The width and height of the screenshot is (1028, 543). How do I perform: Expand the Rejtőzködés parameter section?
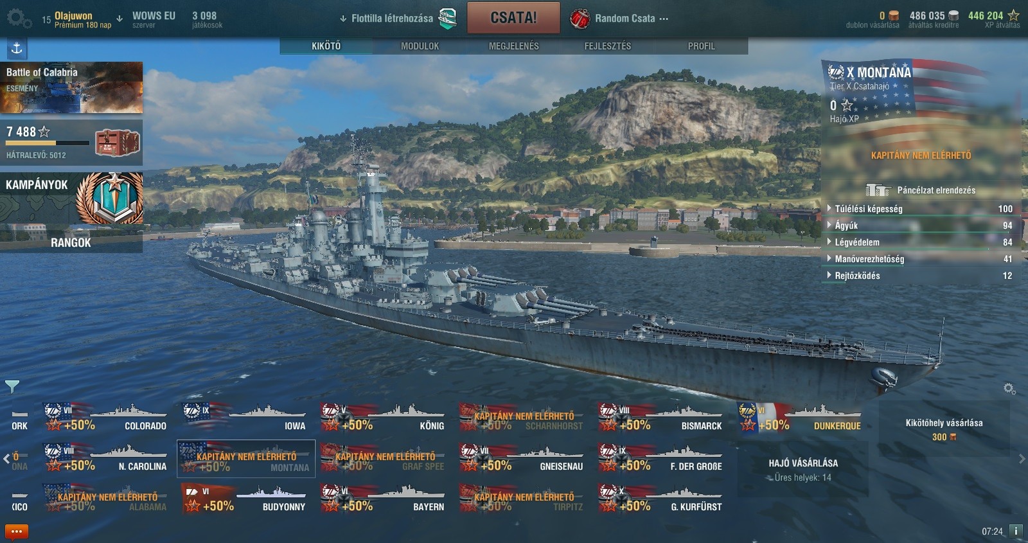pyautogui.click(x=921, y=276)
